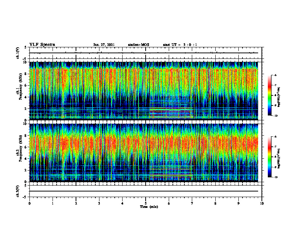Click the ch.1 colorbar log(PSD) unit label
Viewport: 295px width, 228px height.
(x=279, y=97)
